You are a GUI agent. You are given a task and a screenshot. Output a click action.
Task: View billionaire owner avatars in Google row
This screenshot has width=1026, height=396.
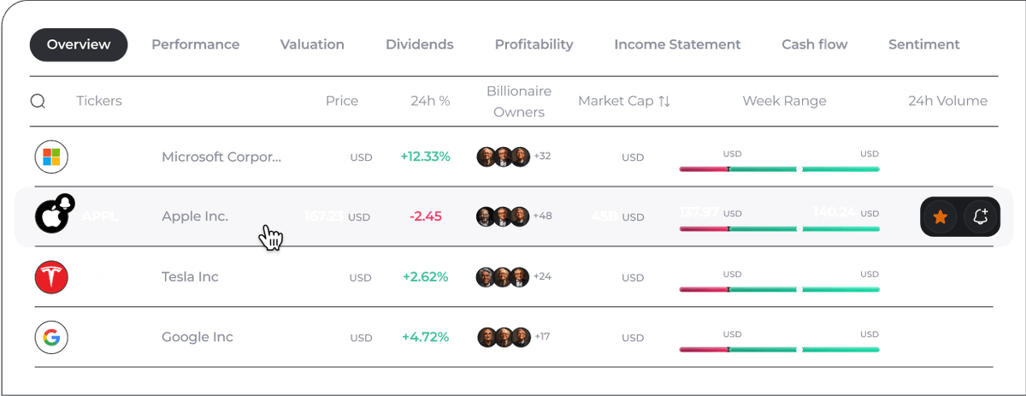(503, 337)
